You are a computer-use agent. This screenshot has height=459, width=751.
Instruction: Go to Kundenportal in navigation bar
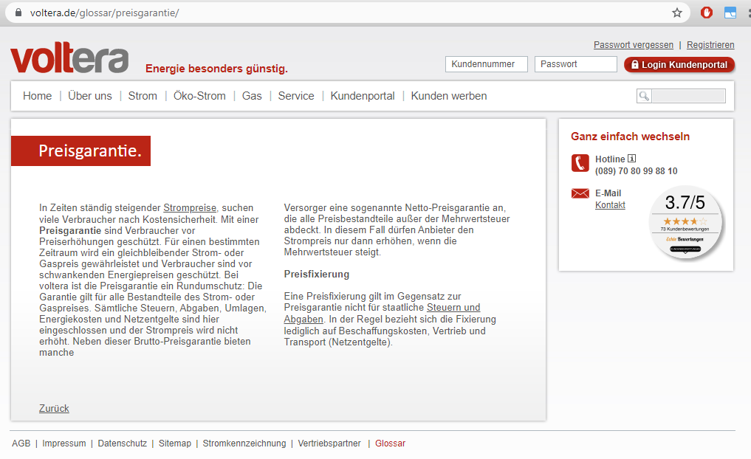point(363,96)
